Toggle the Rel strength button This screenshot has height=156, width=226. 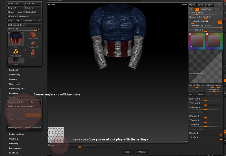pyautogui.click(x=220, y=22)
